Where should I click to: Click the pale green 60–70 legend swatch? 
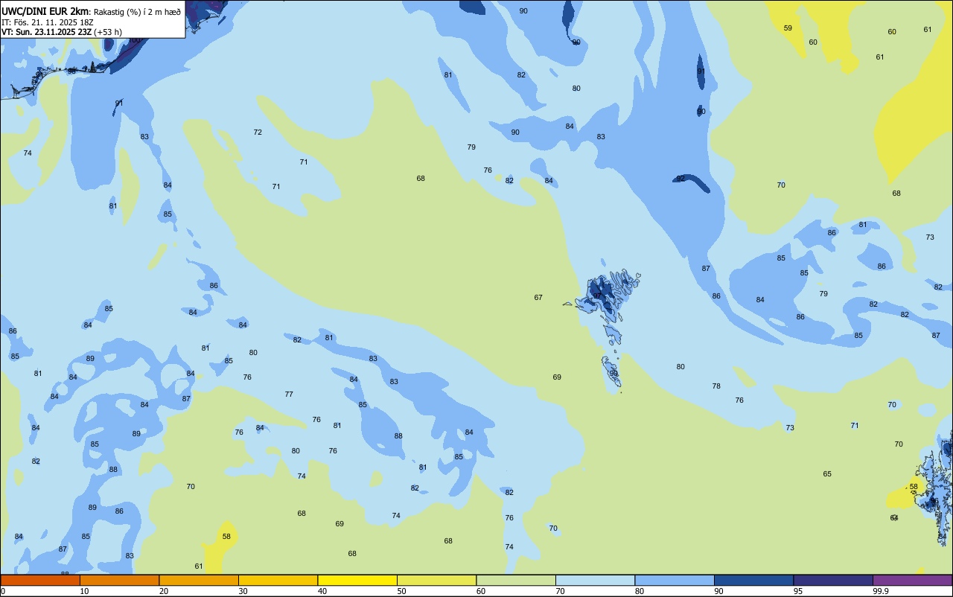pos(516,580)
